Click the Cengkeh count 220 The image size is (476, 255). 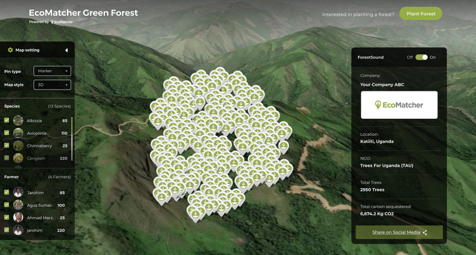[63, 158]
